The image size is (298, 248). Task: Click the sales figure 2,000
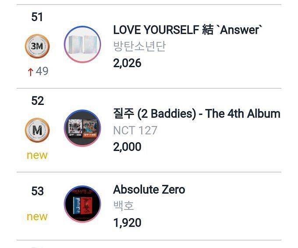tap(127, 147)
